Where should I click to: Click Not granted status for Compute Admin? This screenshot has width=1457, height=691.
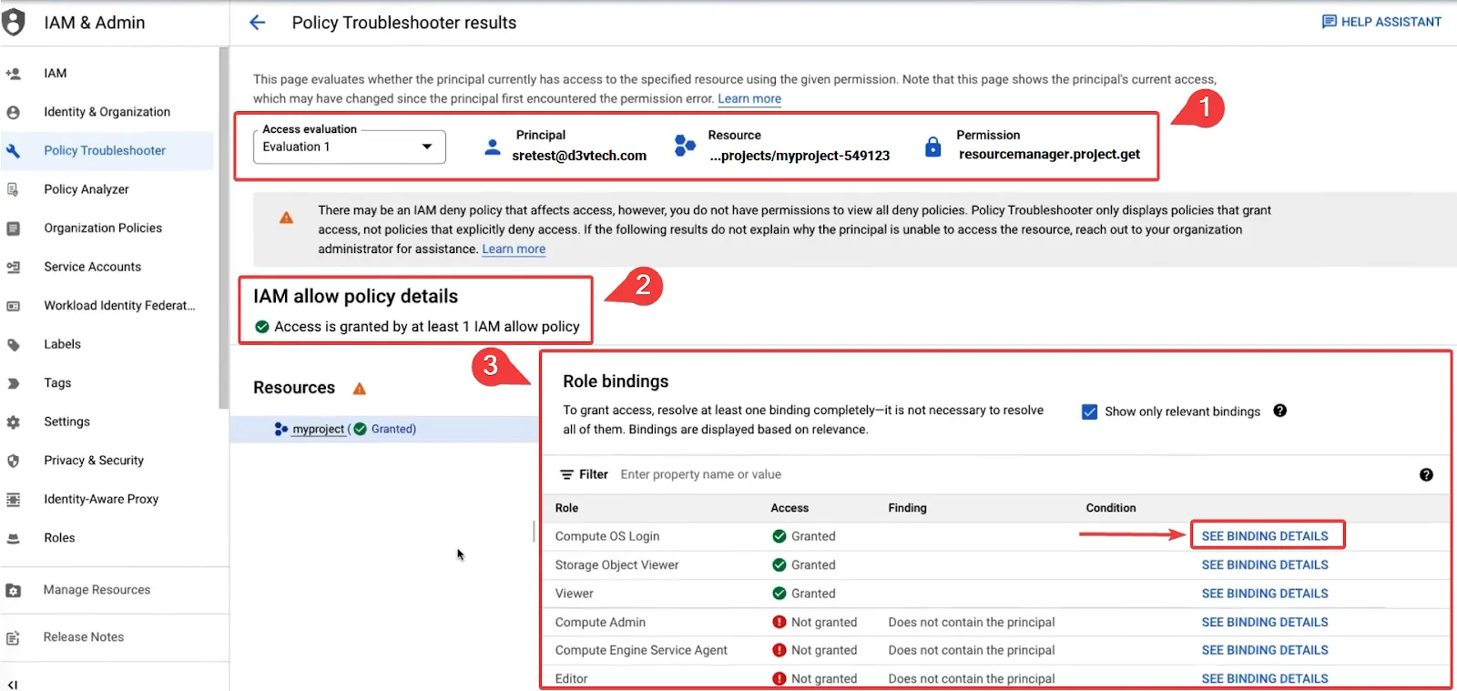tap(815, 622)
